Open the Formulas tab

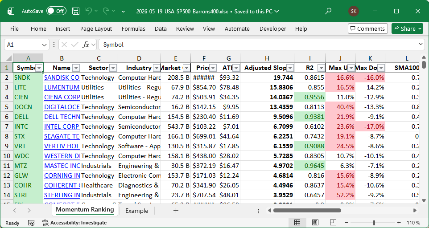point(133,28)
